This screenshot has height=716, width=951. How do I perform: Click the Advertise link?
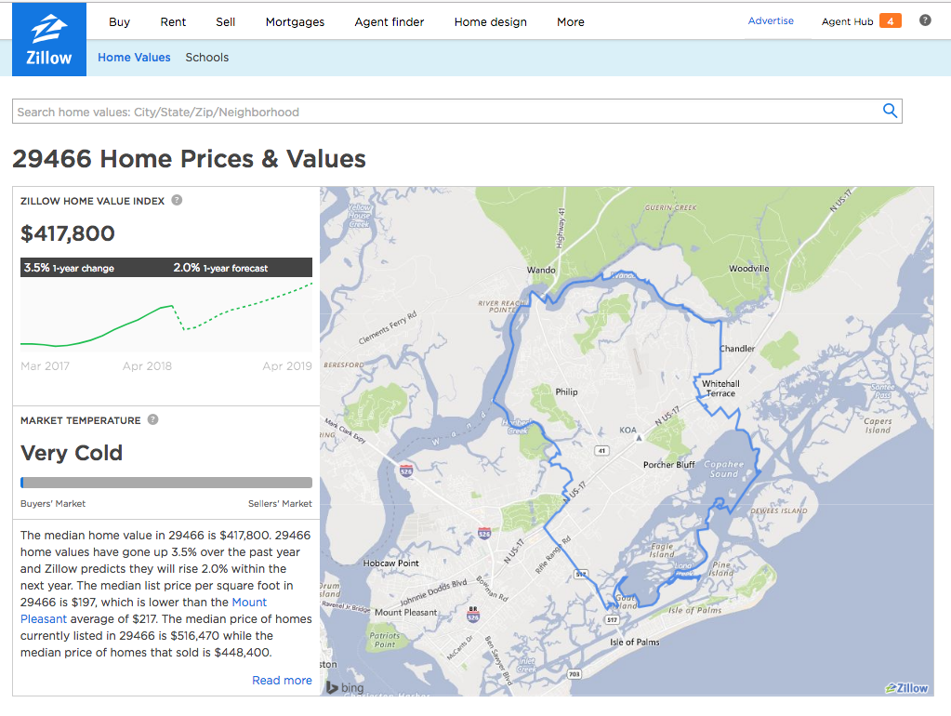point(771,20)
